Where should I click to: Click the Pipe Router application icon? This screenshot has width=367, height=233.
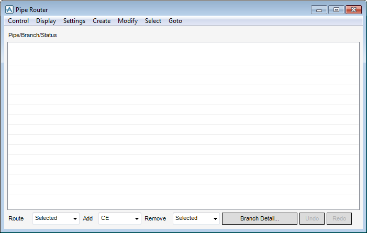point(9,9)
